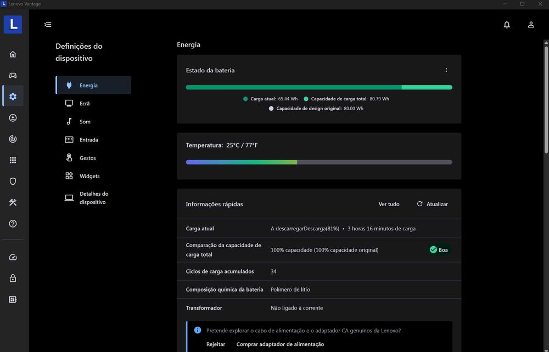Click the Ver tudo link
Viewport: 549px width, 352px height.
tap(389, 204)
